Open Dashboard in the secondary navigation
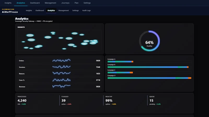209x117 pixels. point(40,10)
